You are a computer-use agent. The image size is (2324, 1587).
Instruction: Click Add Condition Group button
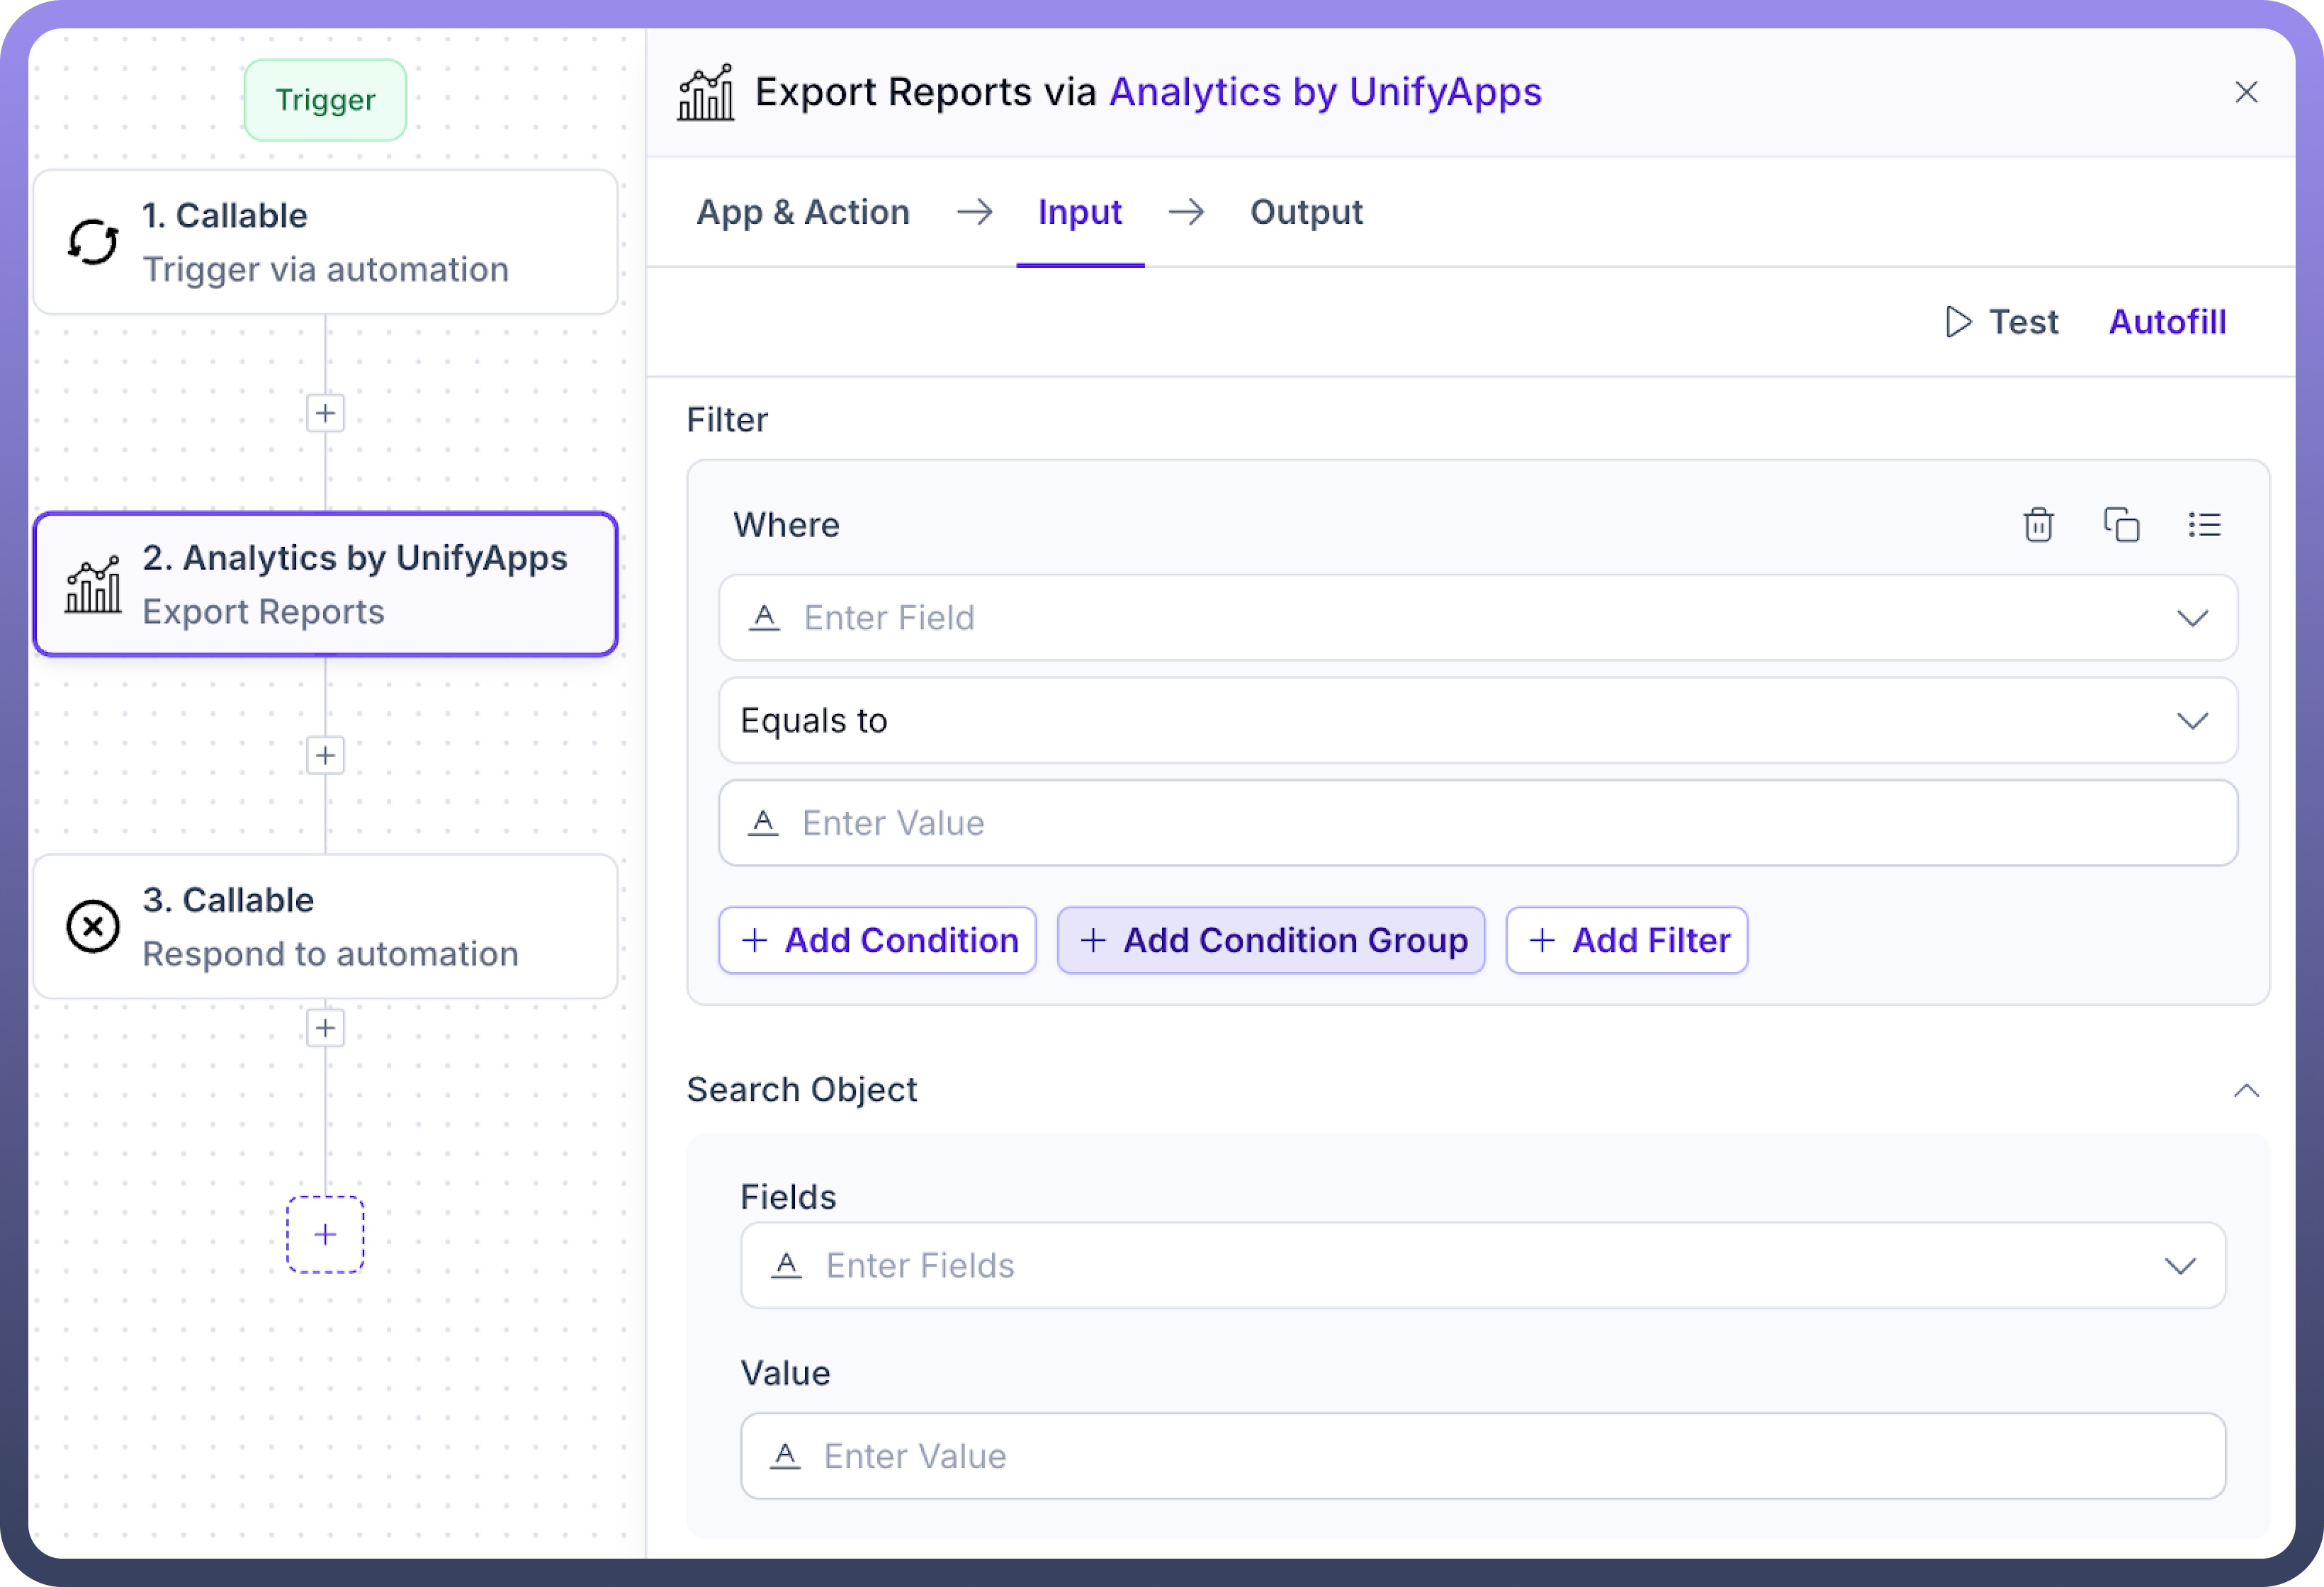(x=1271, y=940)
